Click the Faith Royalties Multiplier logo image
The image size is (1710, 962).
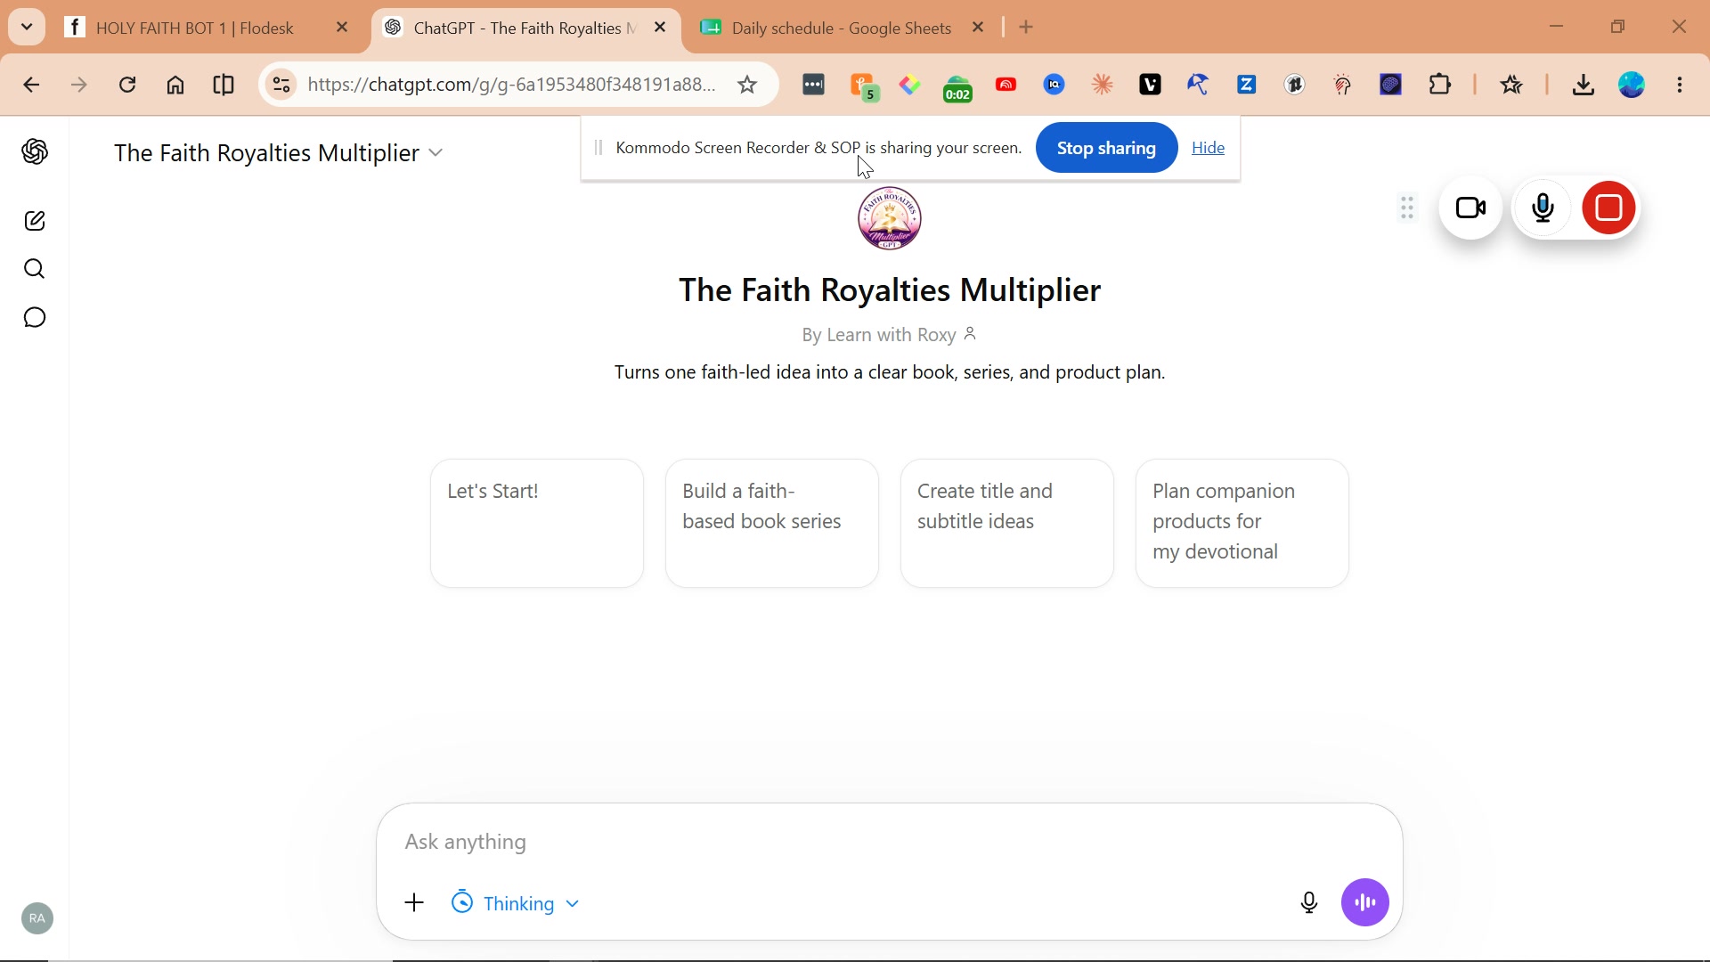(x=890, y=218)
